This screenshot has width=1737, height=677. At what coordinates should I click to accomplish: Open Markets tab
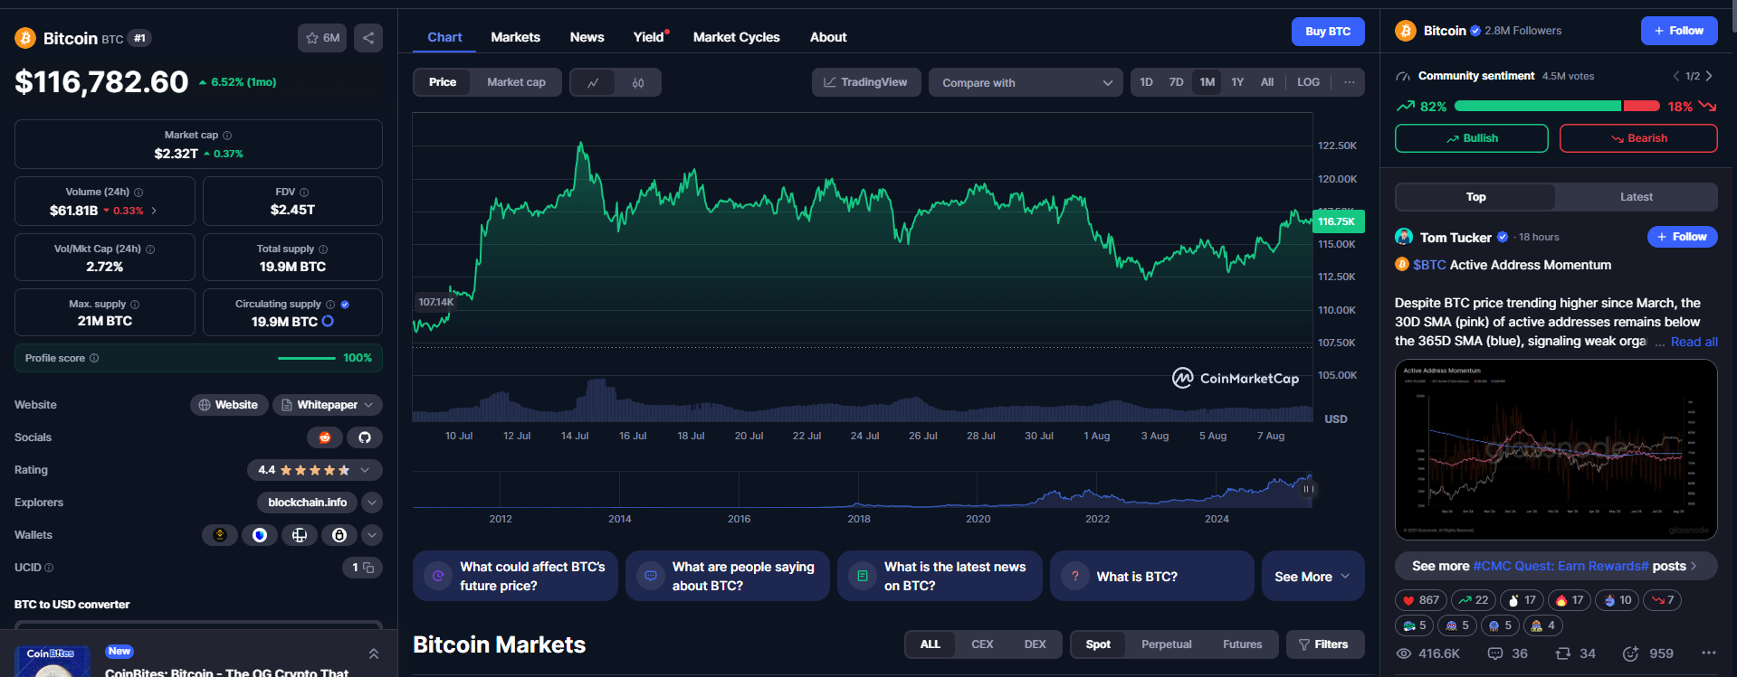click(515, 37)
